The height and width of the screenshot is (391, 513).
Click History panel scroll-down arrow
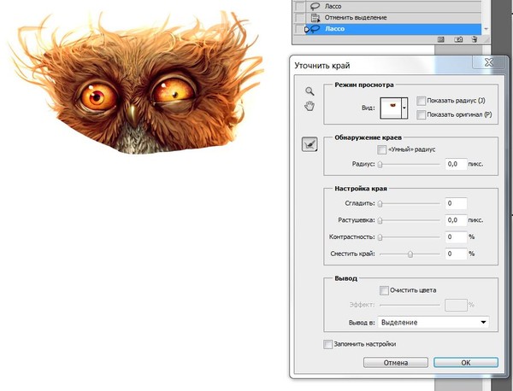[486, 29]
